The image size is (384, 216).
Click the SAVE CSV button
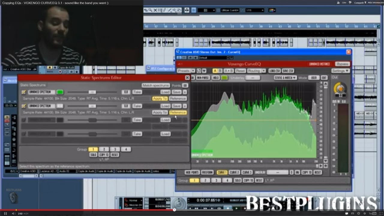(x=288, y=71)
